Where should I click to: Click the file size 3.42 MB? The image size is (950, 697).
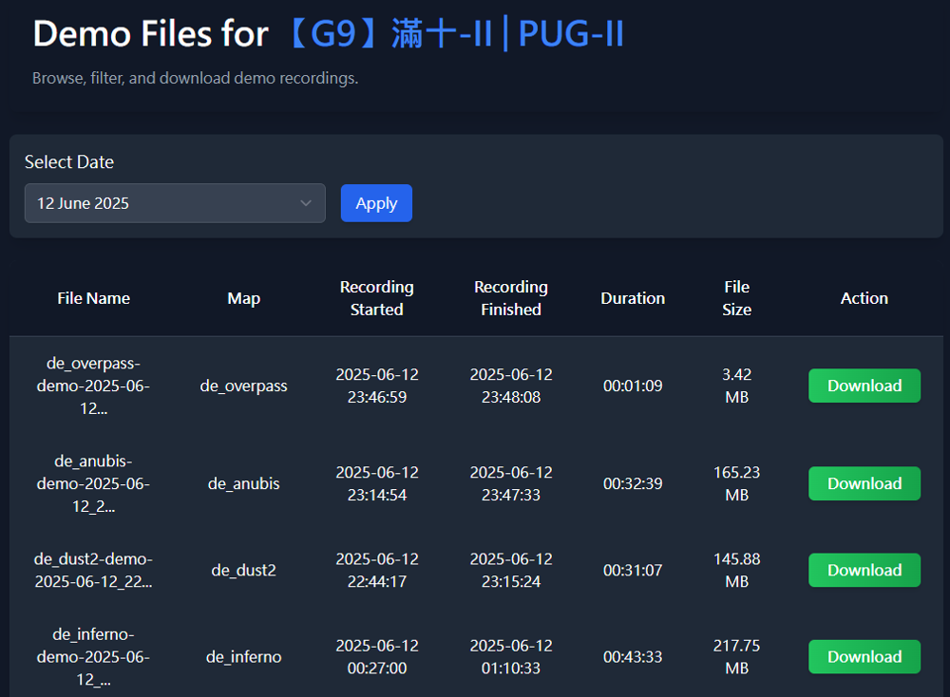tap(737, 386)
